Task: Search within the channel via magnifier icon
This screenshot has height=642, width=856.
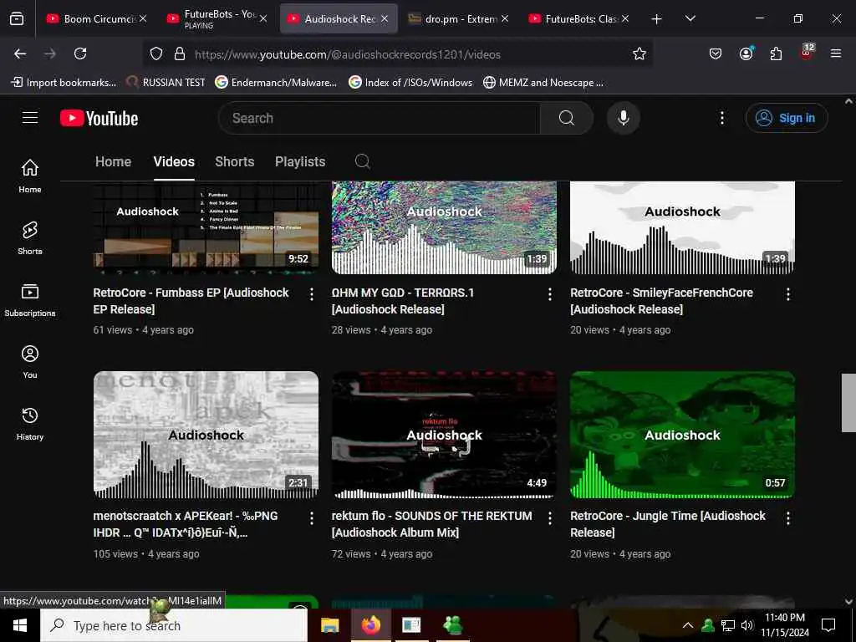Action: pos(363,161)
